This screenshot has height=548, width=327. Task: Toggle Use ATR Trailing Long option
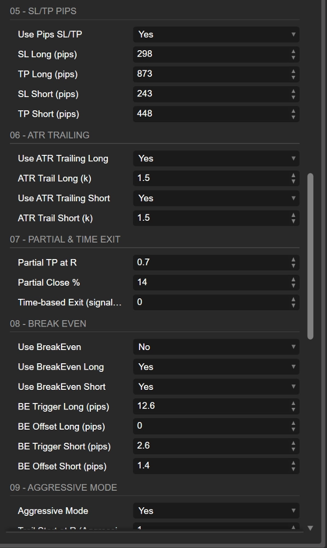click(x=216, y=158)
